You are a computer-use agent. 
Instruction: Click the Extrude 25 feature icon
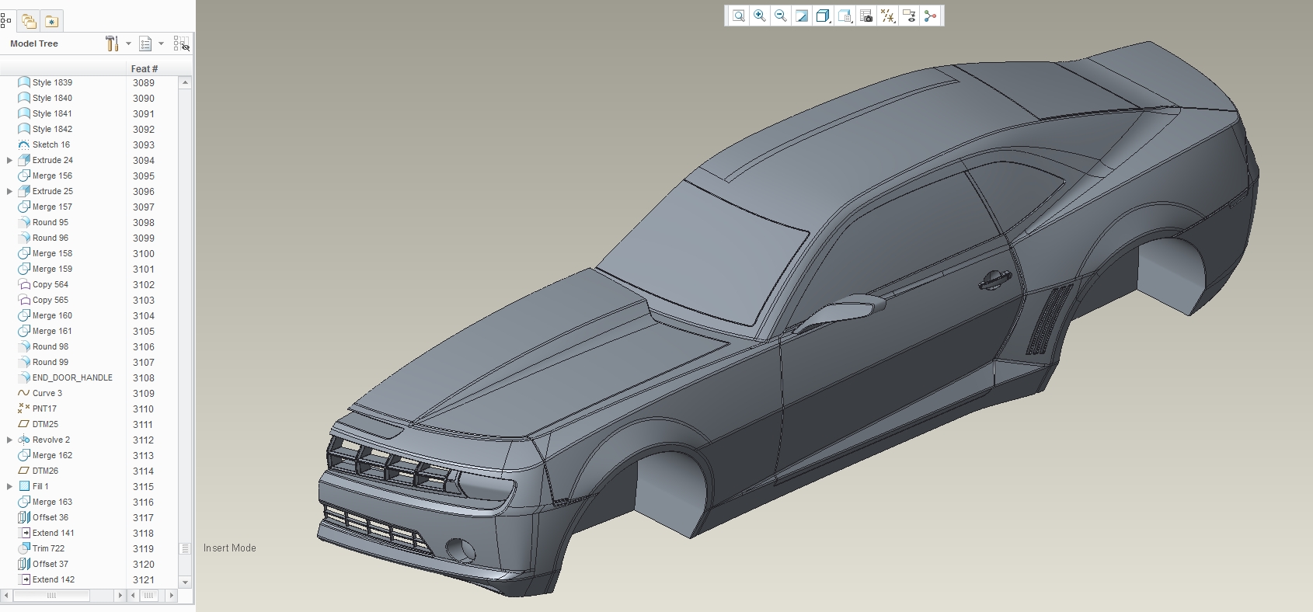pyautogui.click(x=24, y=191)
